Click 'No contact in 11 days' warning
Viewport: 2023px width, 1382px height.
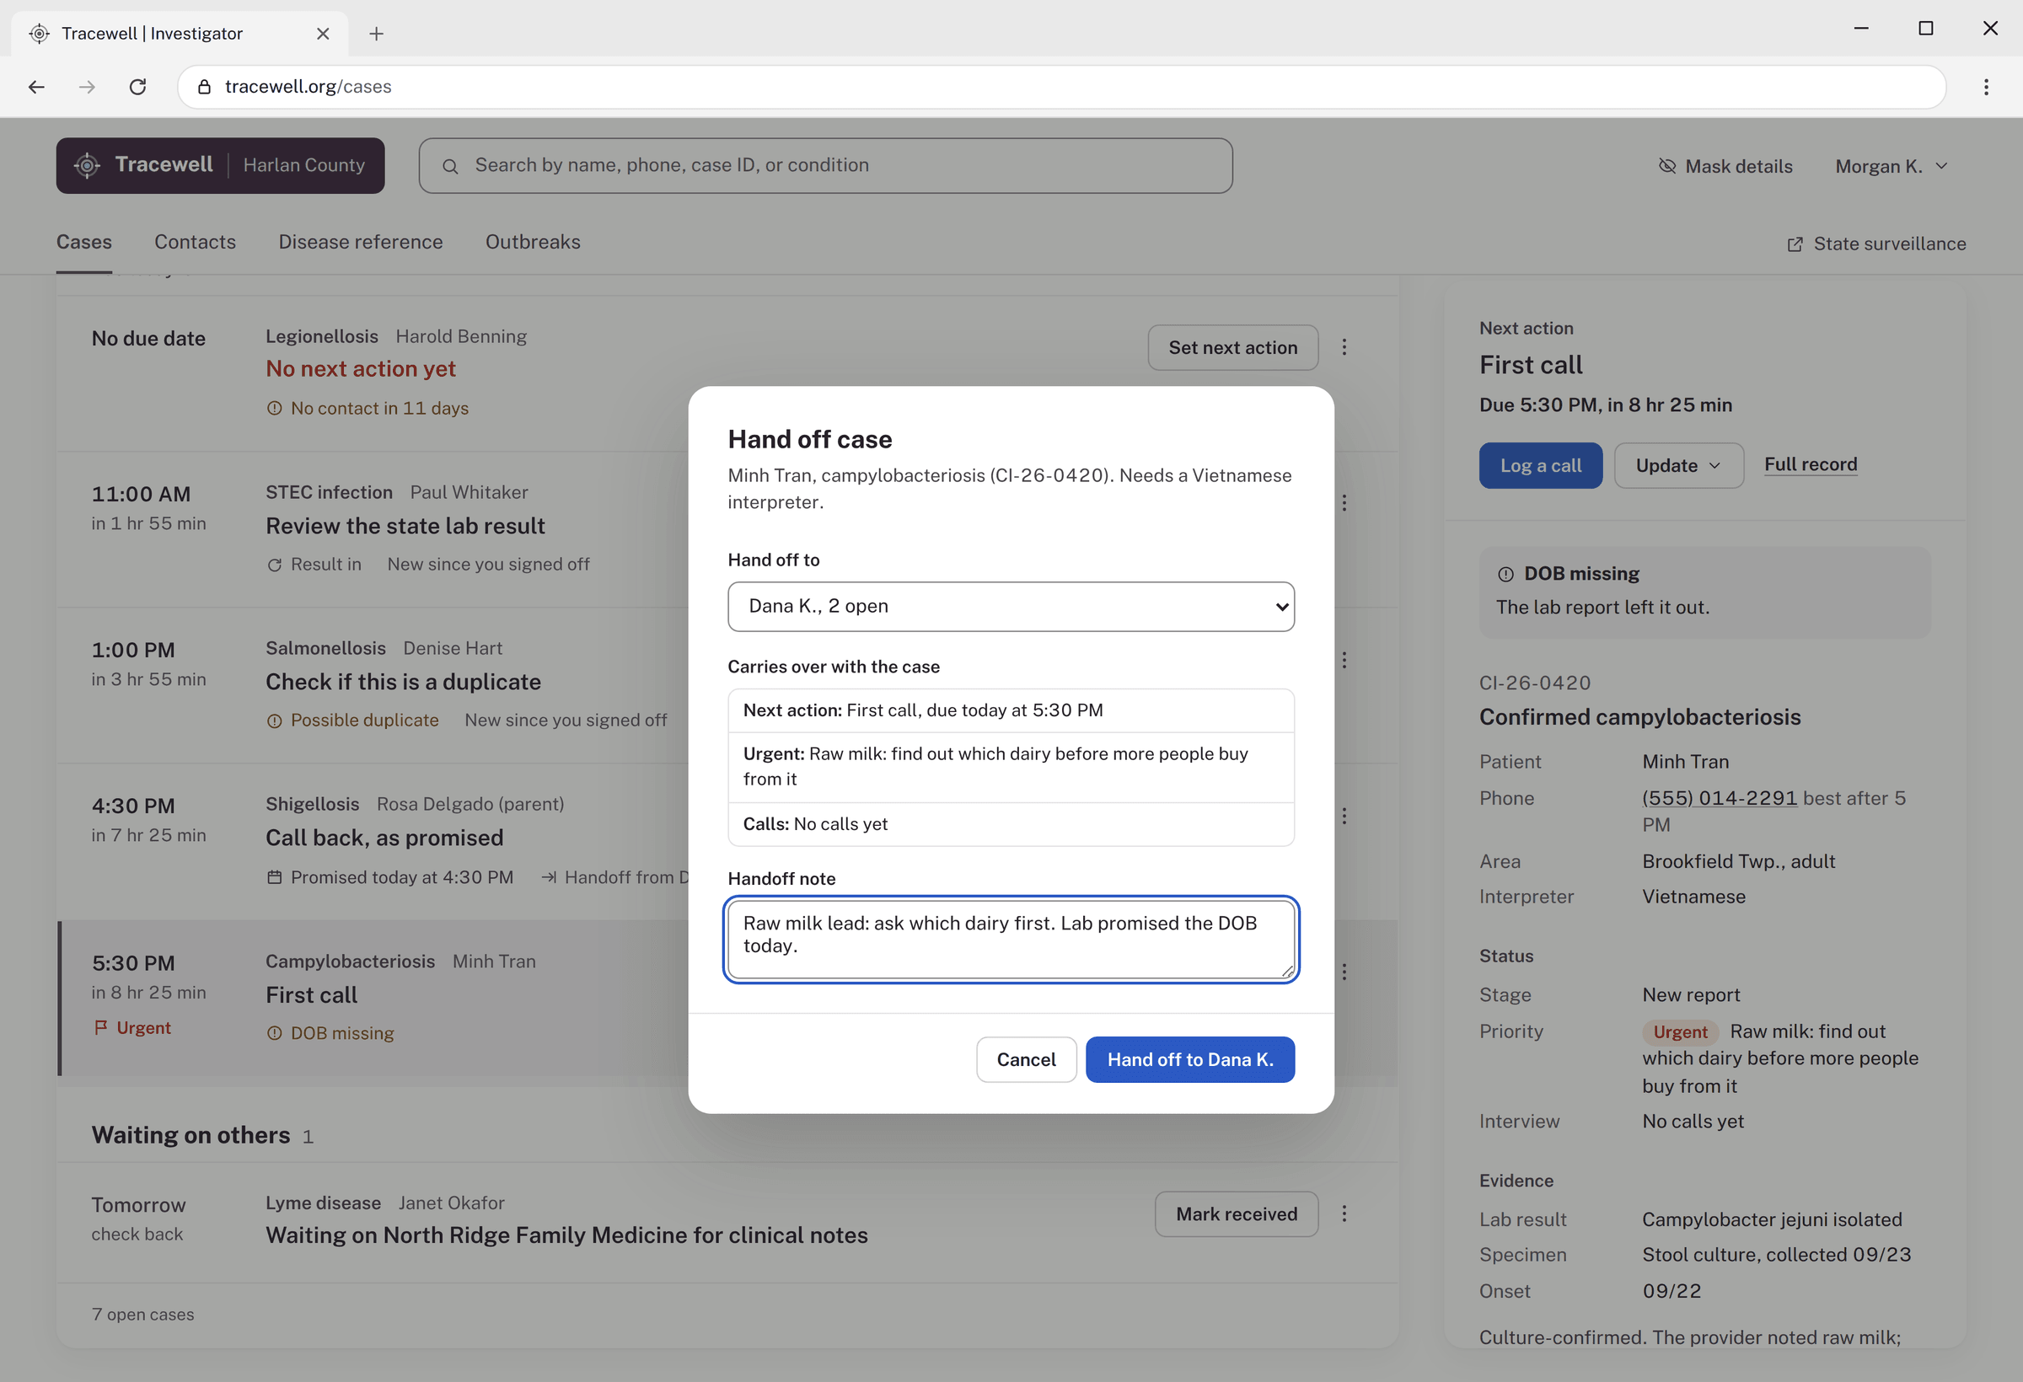coord(368,408)
